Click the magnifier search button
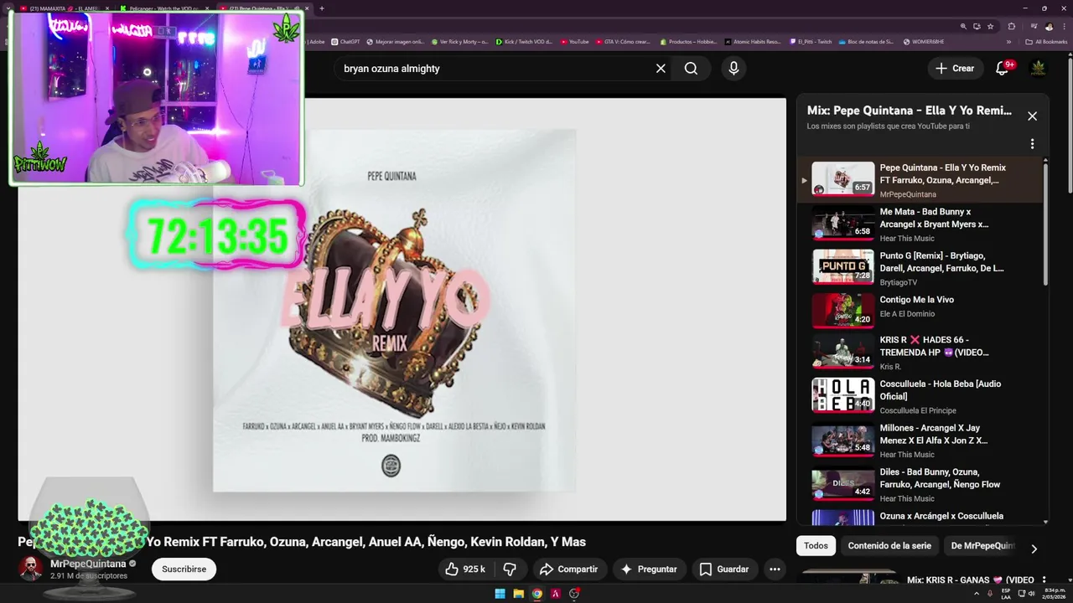Image resolution: width=1073 pixels, height=603 pixels. tap(691, 69)
